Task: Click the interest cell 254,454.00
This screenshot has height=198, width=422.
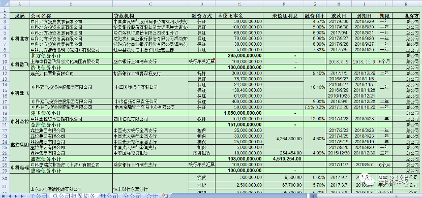Action: tap(283, 153)
